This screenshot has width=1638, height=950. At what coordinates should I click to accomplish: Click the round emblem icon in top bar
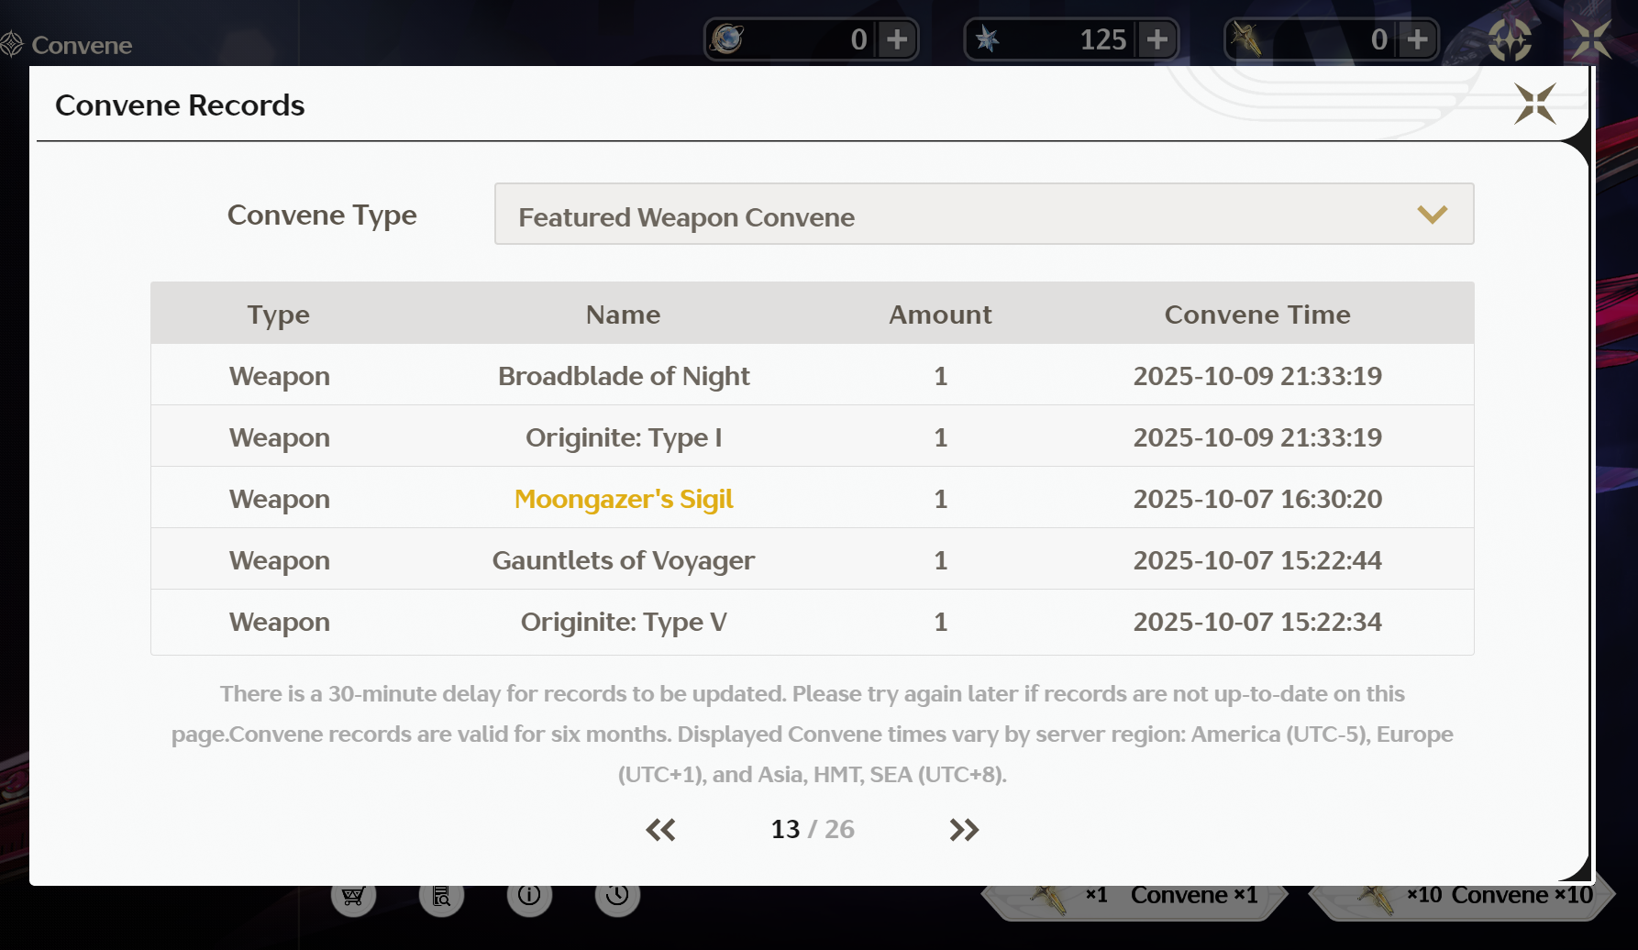tap(1510, 39)
